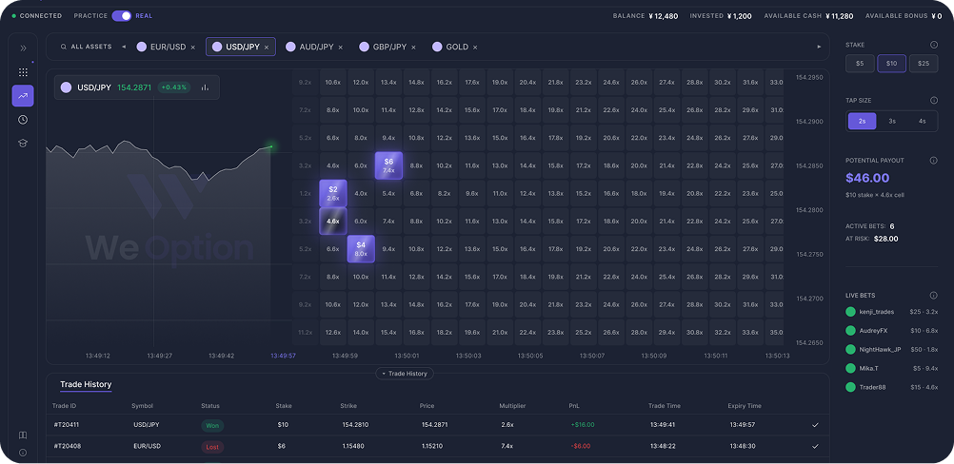This screenshot has height=464, width=954.
Task: Open the book guide icon in sidebar
Action: point(23,435)
